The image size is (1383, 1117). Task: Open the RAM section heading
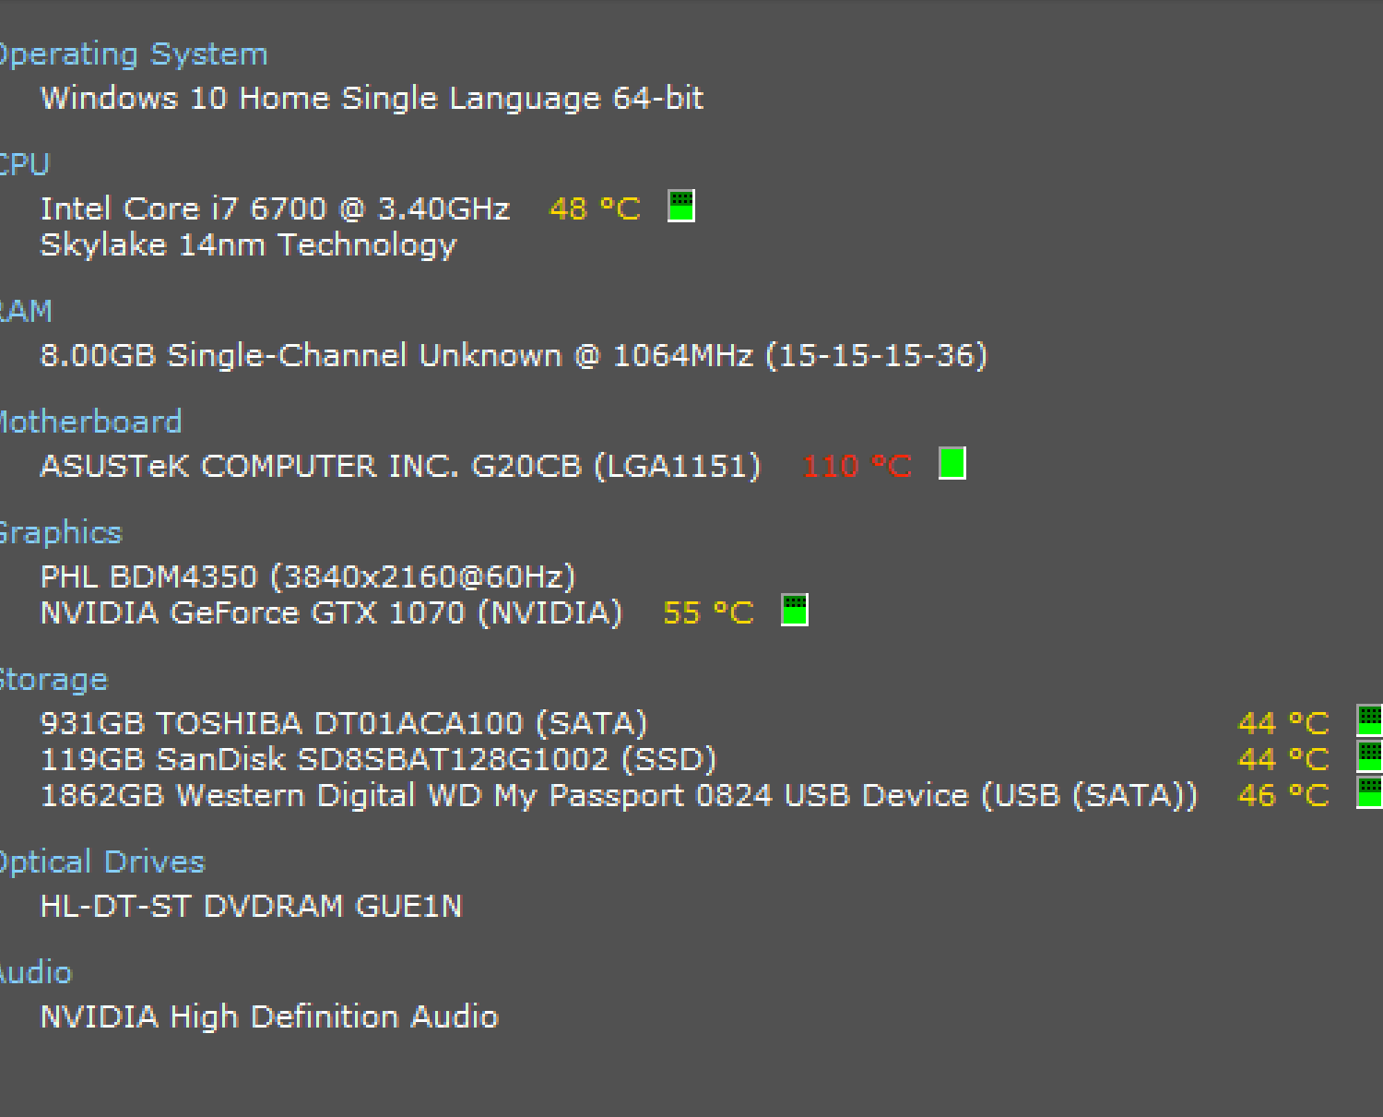(x=26, y=312)
